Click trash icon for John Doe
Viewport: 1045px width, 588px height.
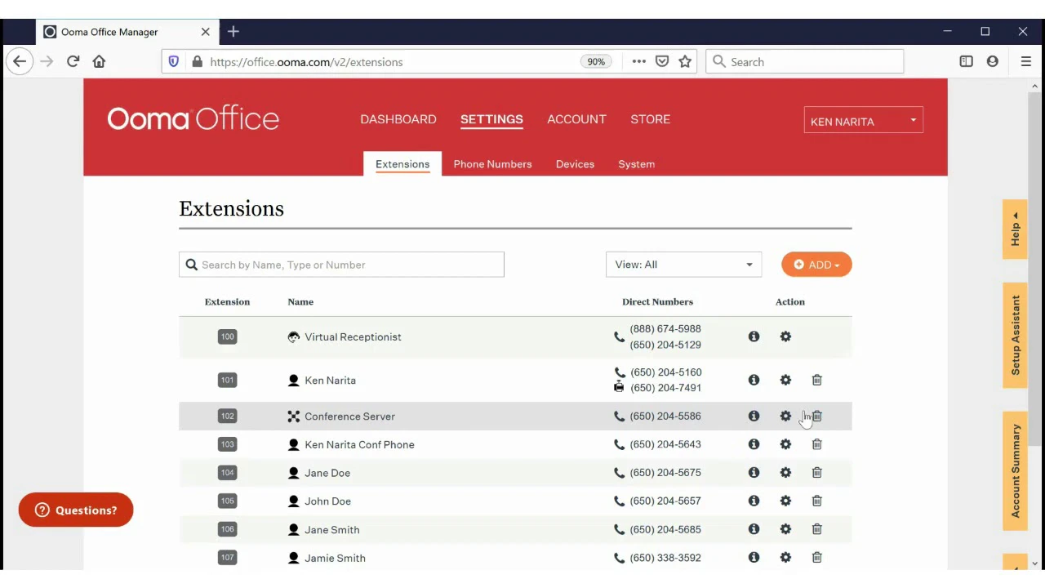[x=816, y=501]
